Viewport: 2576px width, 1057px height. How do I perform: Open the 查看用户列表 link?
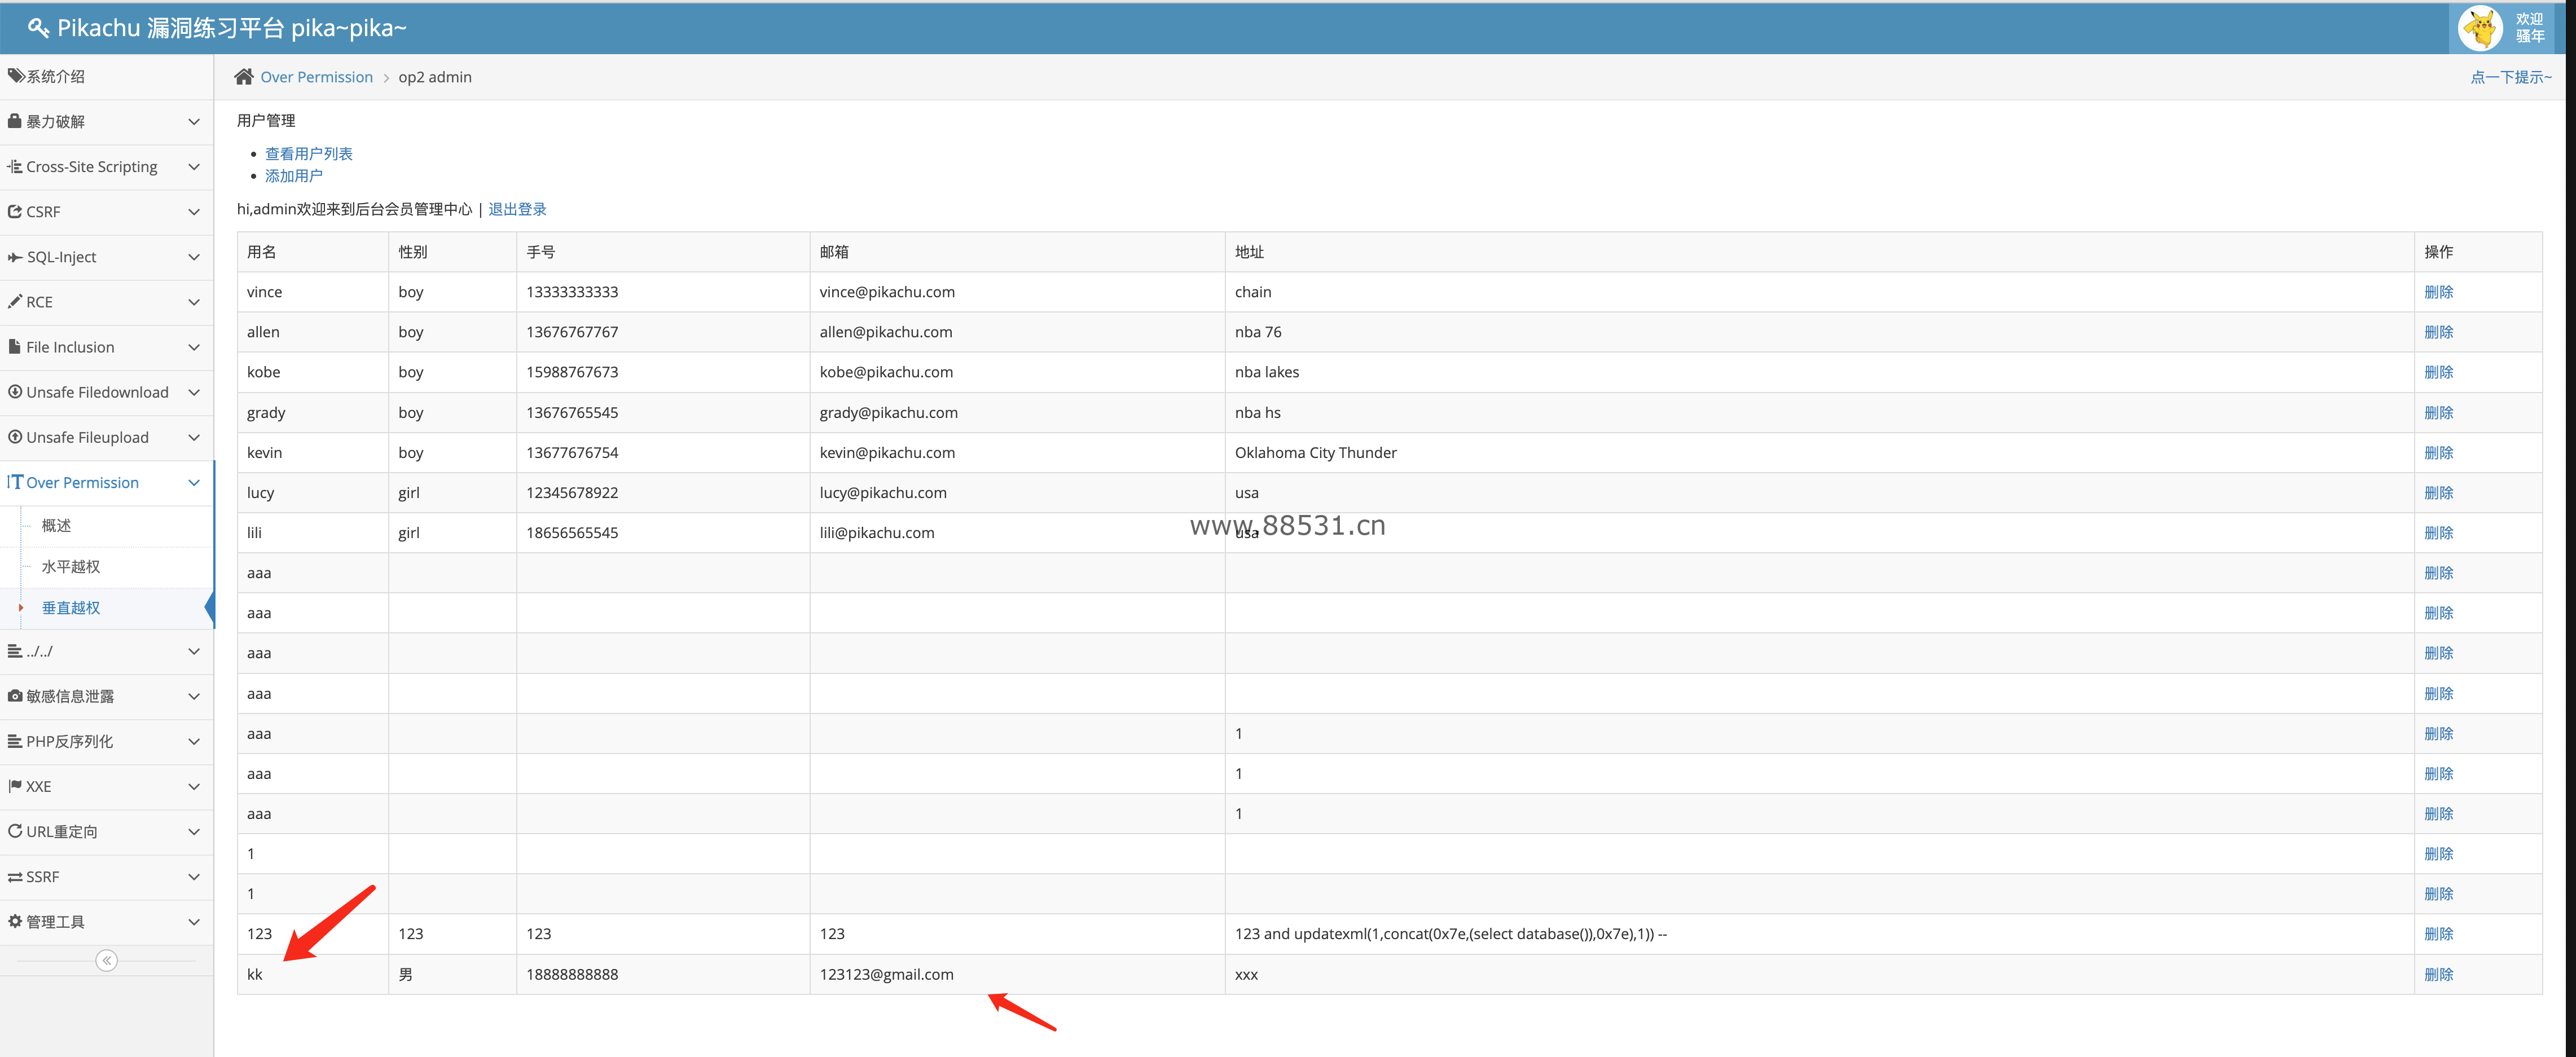tap(308, 153)
